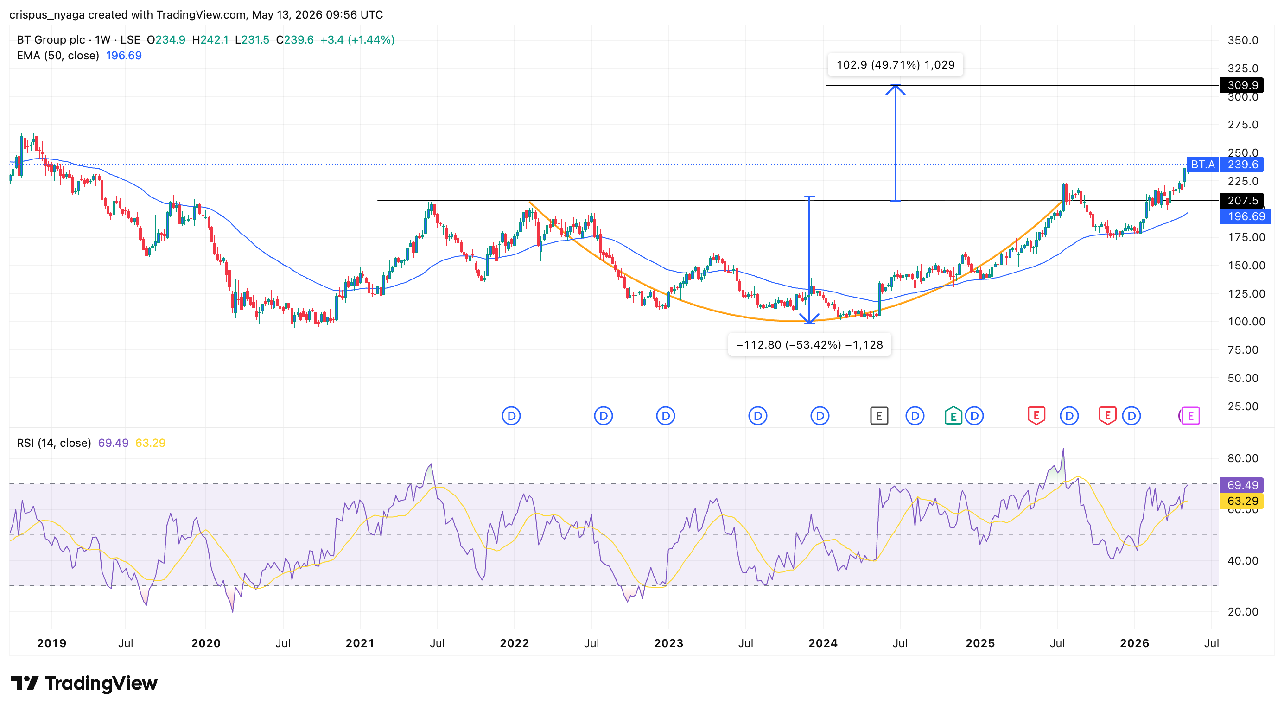Screen dimensions: 1284x711
Task: Click the +3.4 (+1.44%) change value
Action: coord(357,40)
